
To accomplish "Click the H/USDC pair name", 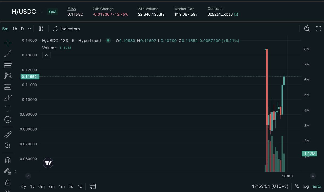I will click(x=24, y=12).
